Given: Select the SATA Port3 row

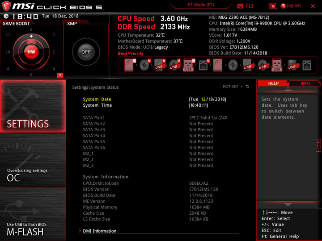Looking at the screenshot, I should tap(148, 130).
